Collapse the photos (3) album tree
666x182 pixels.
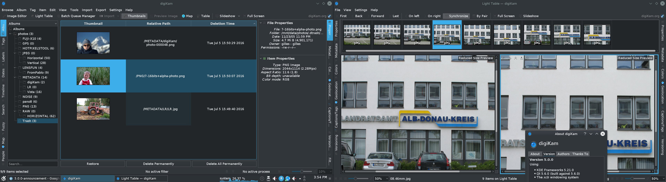[10, 34]
